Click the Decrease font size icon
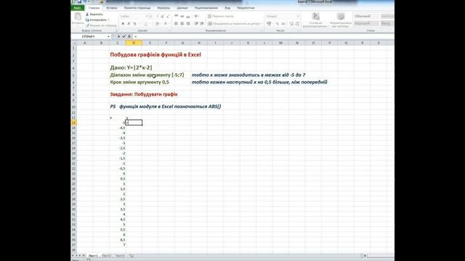 168,16
